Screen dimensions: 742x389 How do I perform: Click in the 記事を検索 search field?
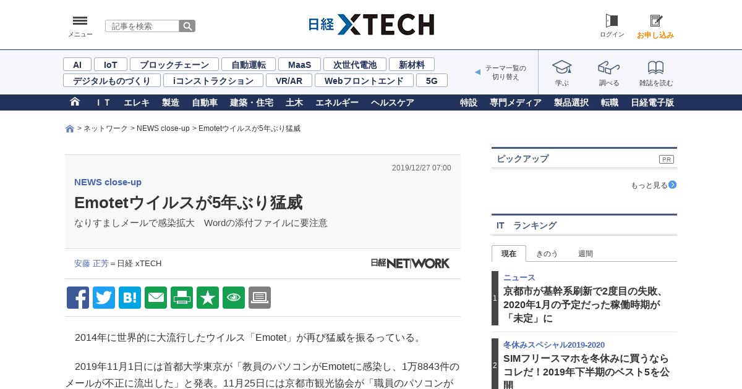(142, 26)
